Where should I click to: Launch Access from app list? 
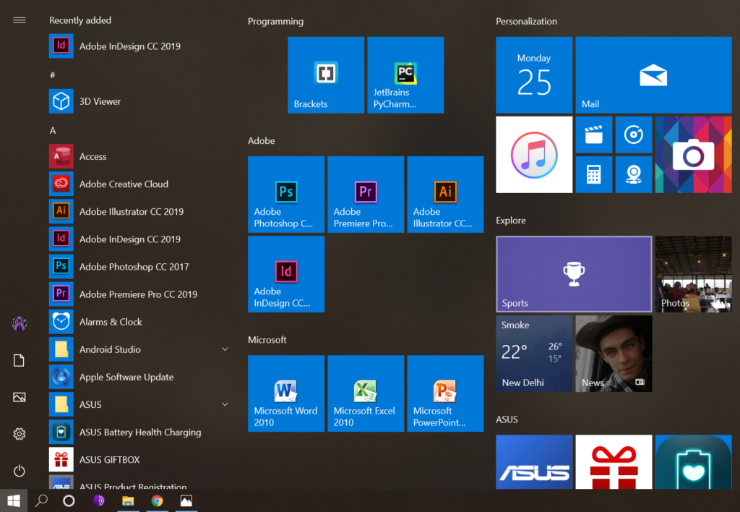click(x=139, y=156)
